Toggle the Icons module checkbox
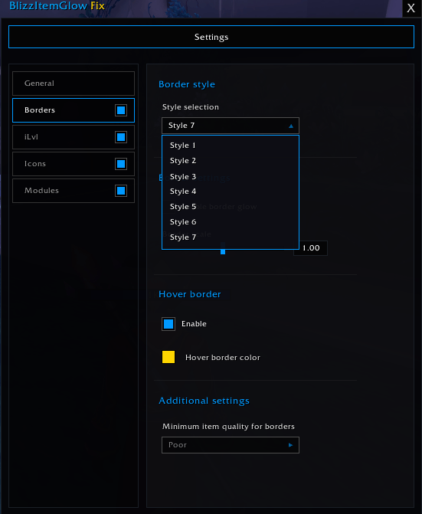Image resolution: width=422 pixels, height=514 pixels. (x=121, y=164)
